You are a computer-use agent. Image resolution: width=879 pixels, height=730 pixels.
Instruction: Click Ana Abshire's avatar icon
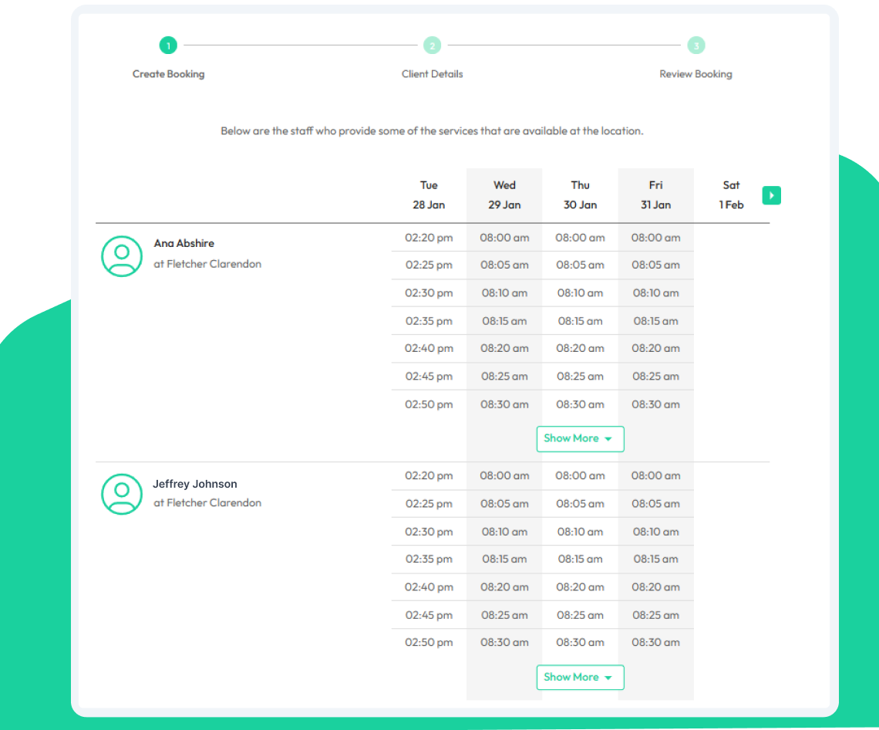point(122,256)
